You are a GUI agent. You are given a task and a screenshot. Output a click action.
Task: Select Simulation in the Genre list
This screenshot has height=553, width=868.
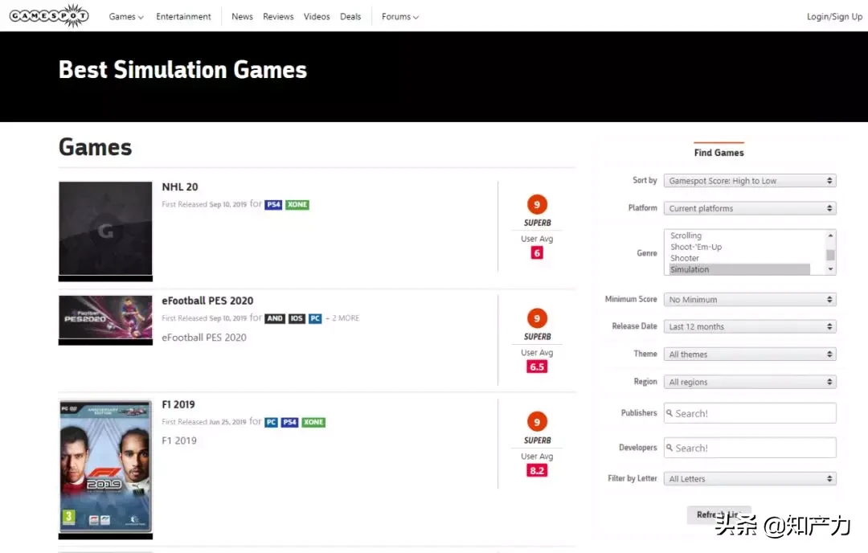739,269
